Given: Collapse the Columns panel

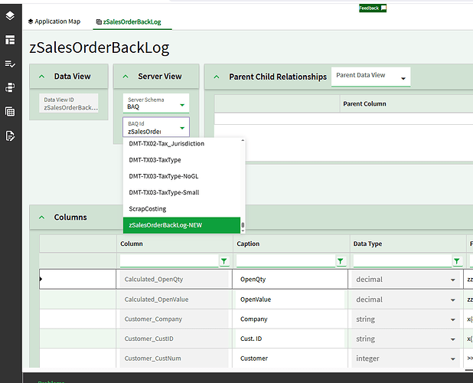Looking at the screenshot, I should click(x=42, y=218).
